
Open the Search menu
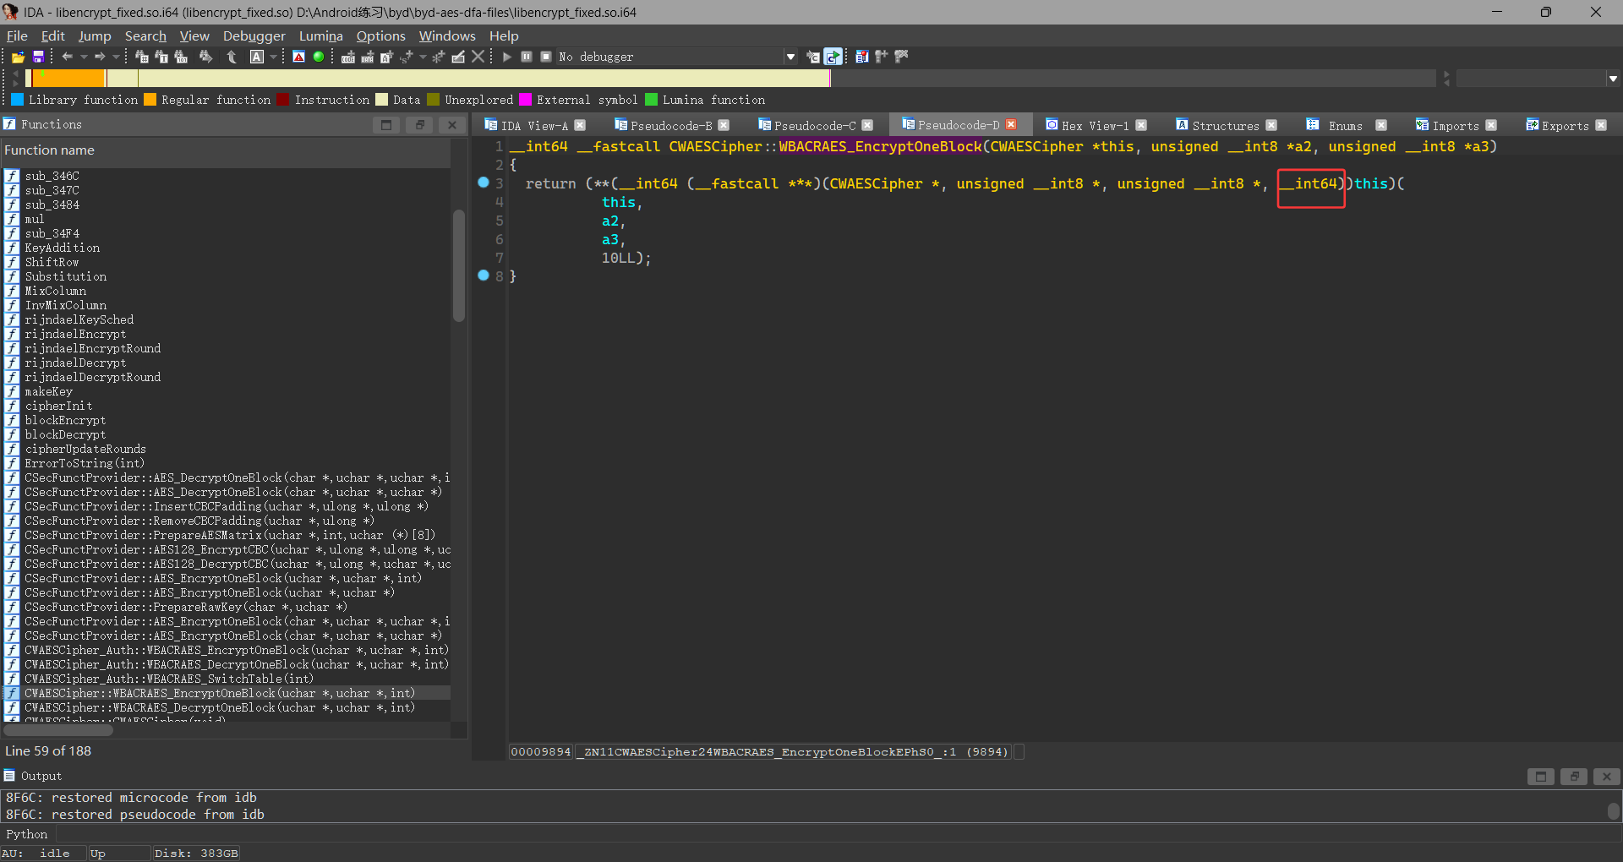(x=145, y=35)
